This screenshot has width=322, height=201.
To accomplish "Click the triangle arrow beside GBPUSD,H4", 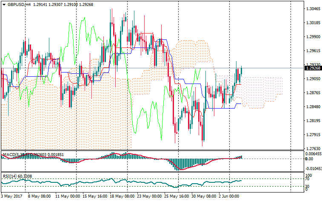I will pyautogui.click(x=4, y=4).
